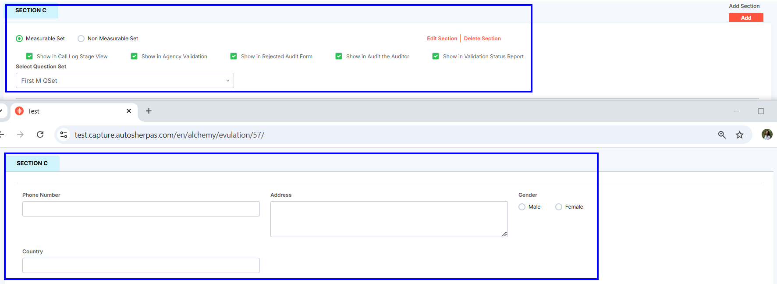777x284 pixels.
Task: Switch to the Test browser tab
Action: click(74, 111)
